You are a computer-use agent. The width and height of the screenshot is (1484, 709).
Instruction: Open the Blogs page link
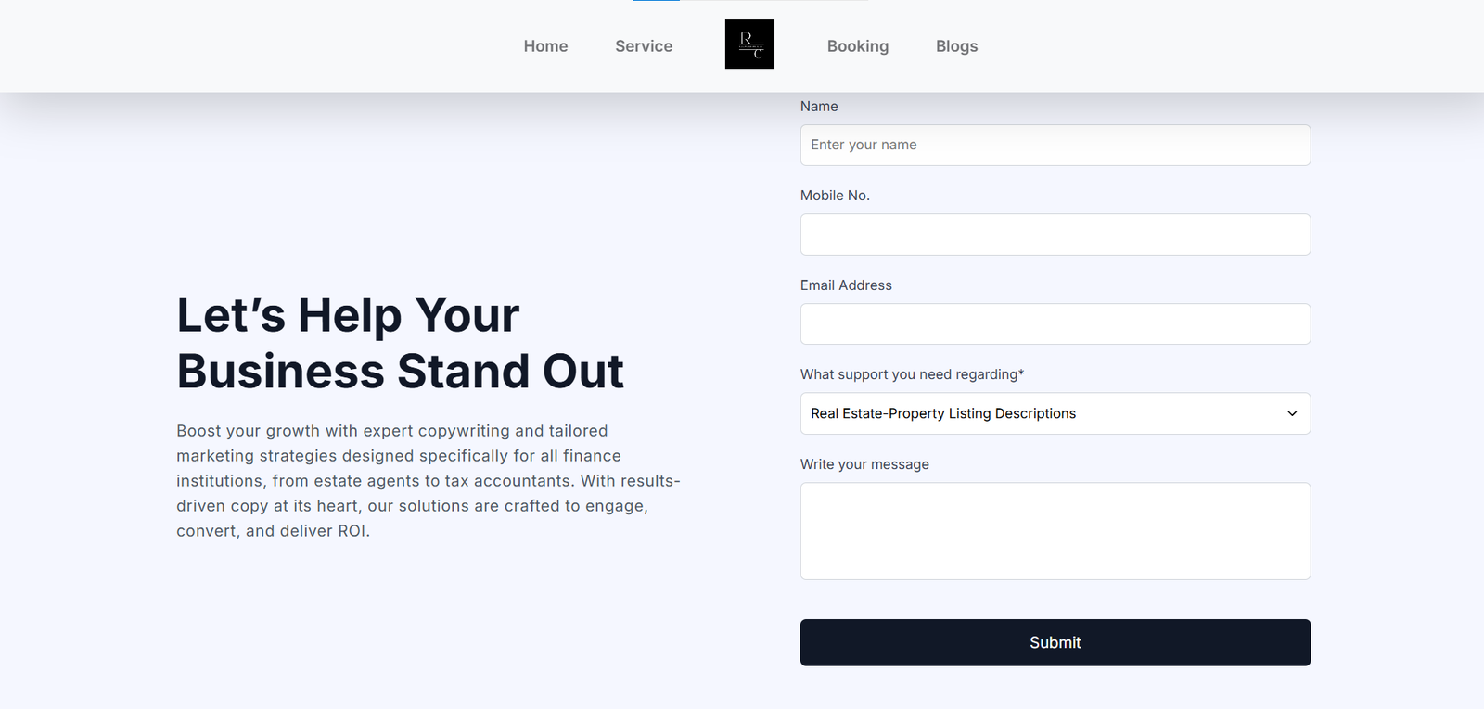[956, 46]
